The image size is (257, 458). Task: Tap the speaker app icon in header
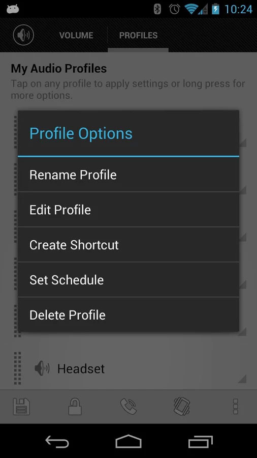(23, 35)
